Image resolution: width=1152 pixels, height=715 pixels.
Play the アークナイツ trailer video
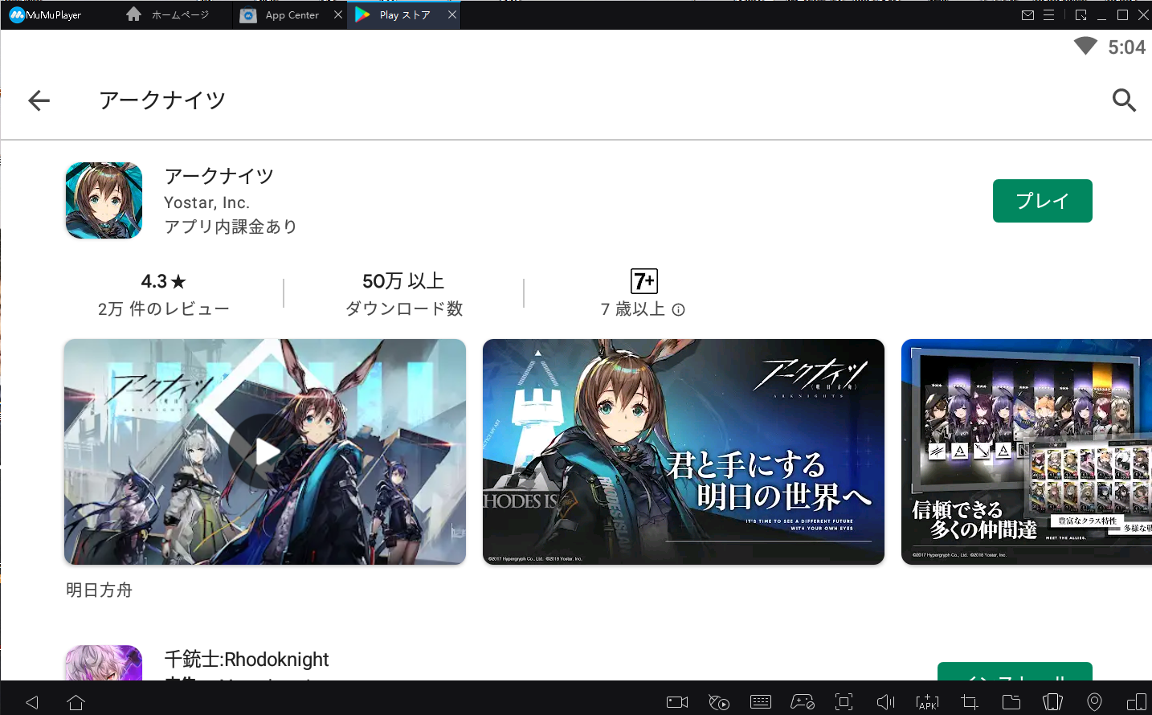coord(265,451)
